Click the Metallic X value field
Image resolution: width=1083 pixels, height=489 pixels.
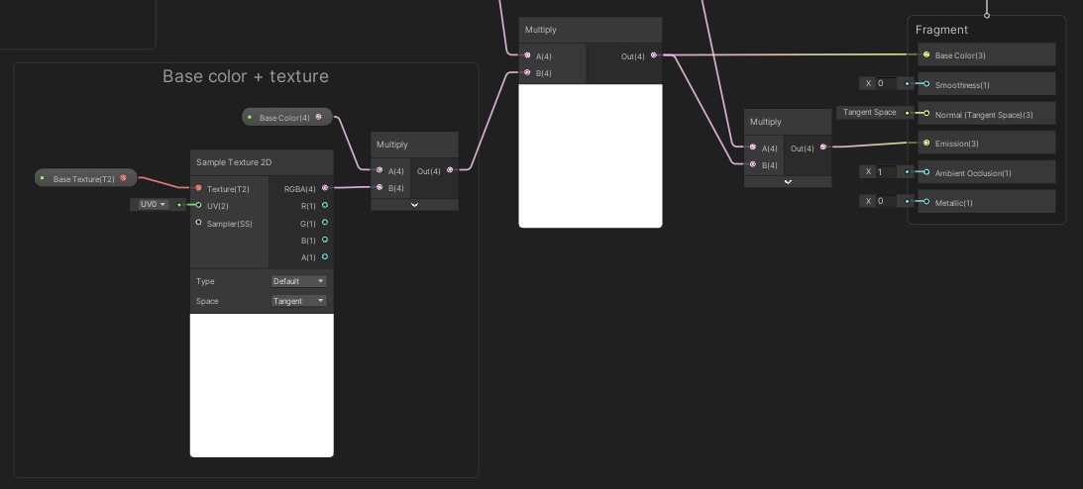pos(884,201)
